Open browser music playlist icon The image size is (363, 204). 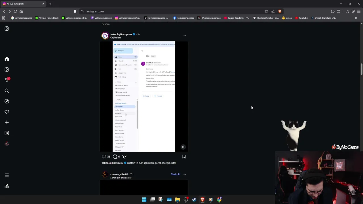pos(347,11)
